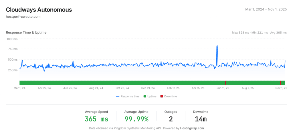Click the Jun 25, 24 axis date
293x136 pixels.
pos(70,88)
